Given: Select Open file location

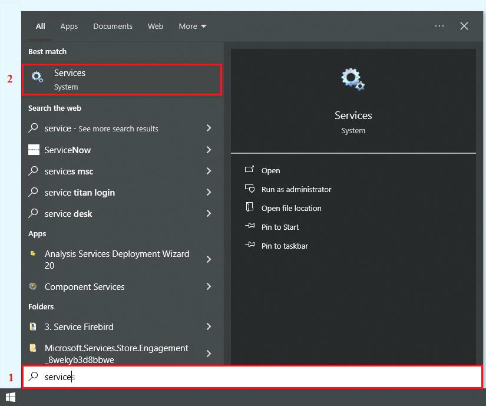Looking at the screenshot, I should pyautogui.click(x=291, y=208).
